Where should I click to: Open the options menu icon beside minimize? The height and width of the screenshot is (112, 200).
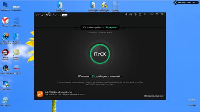(x=145, y=15)
